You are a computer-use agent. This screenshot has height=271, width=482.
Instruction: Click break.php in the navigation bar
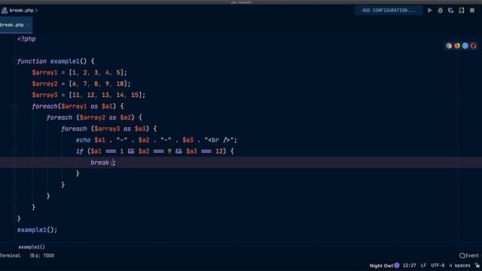click(x=21, y=11)
